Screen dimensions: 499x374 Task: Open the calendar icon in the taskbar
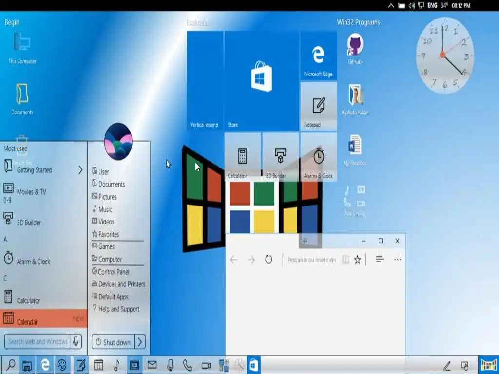[x=98, y=365]
